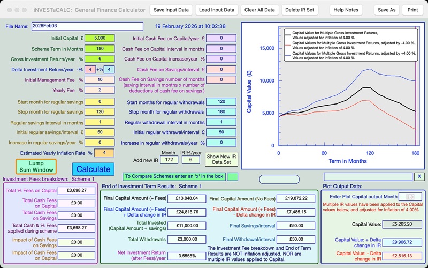Select Gross Investment Return/year field

coord(100,59)
